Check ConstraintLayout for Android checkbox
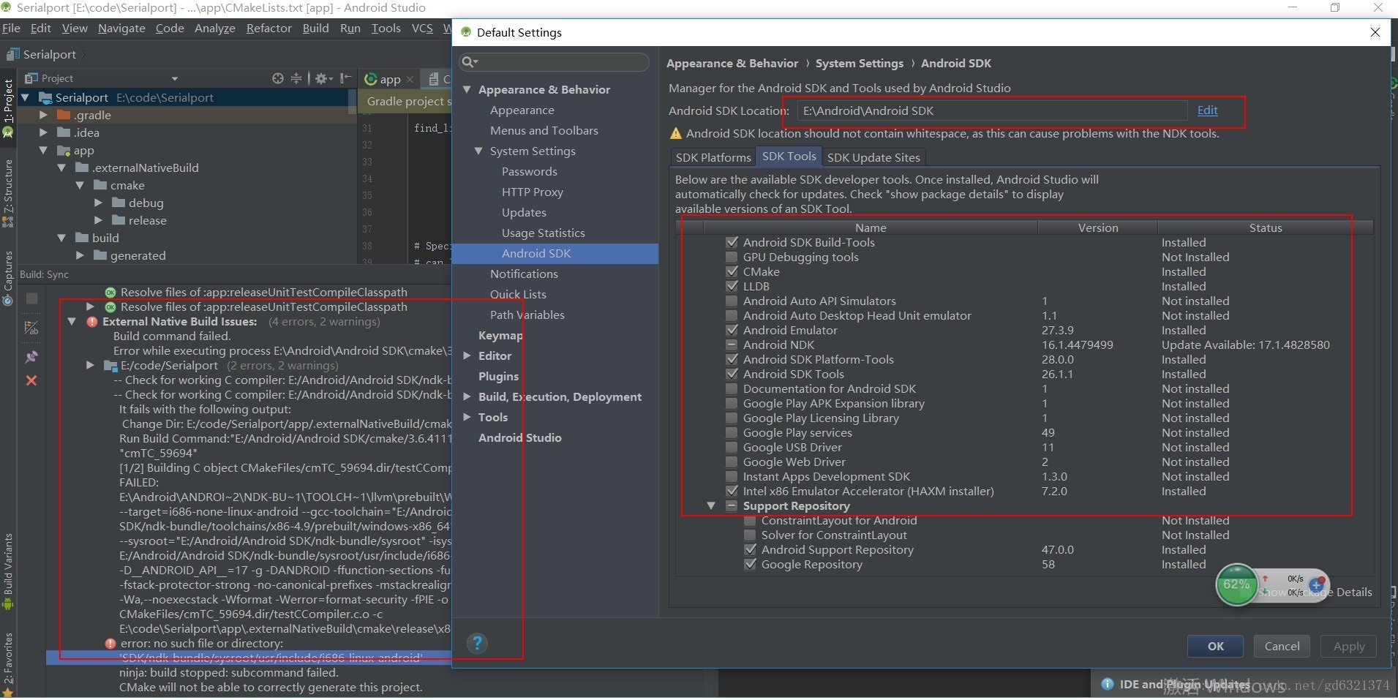Viewport: 1398px width, 700px height. coord(750,520)
